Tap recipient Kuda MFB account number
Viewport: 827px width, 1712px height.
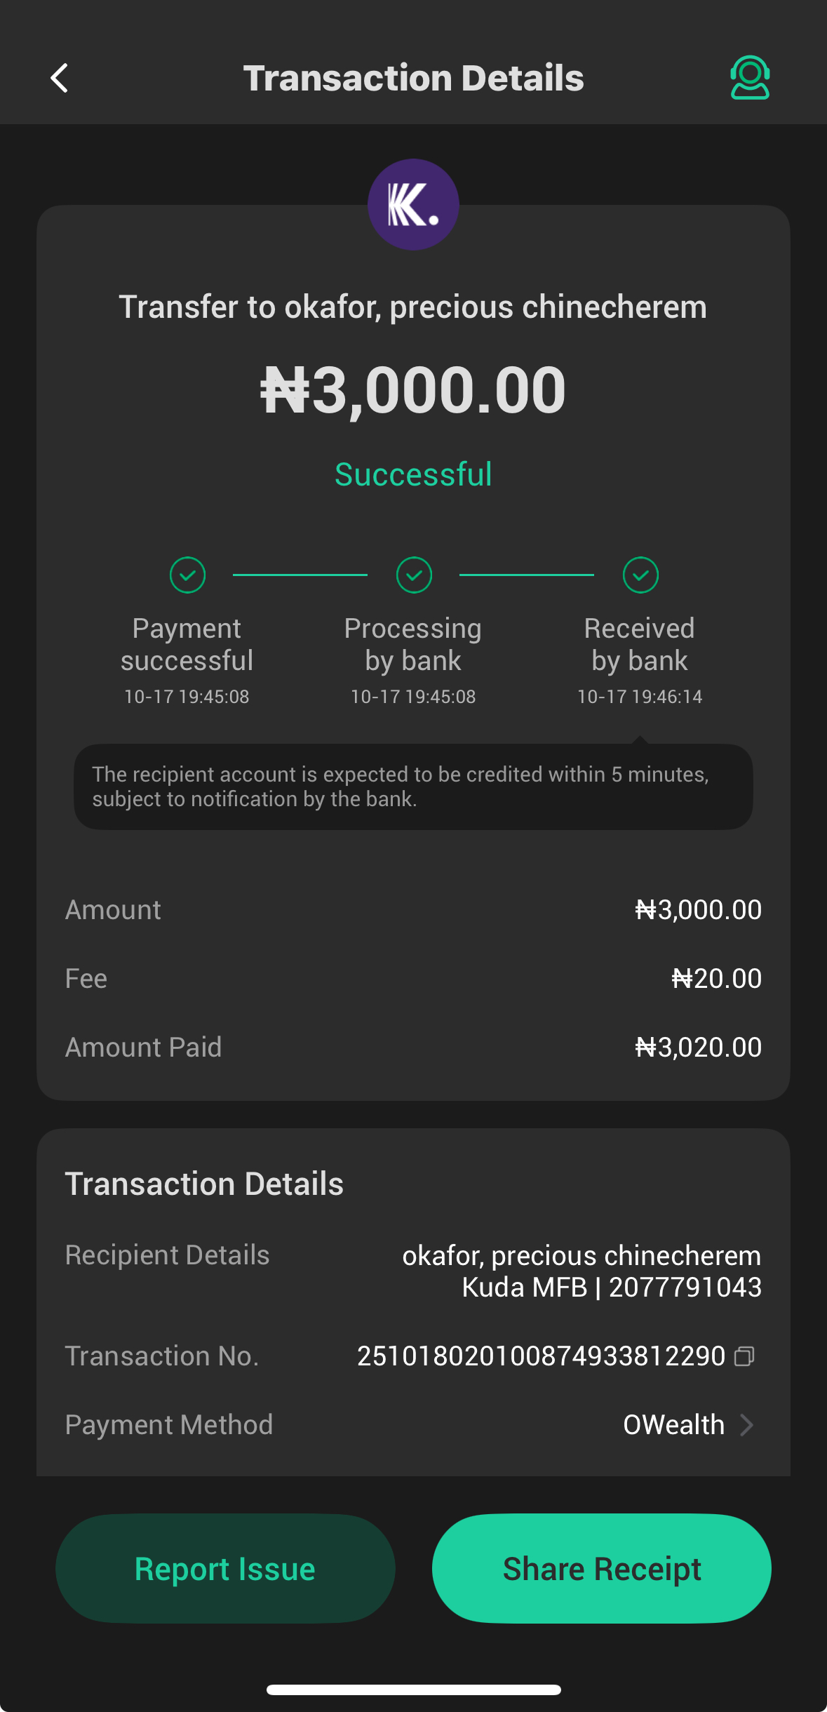[x=685, y=1288]
